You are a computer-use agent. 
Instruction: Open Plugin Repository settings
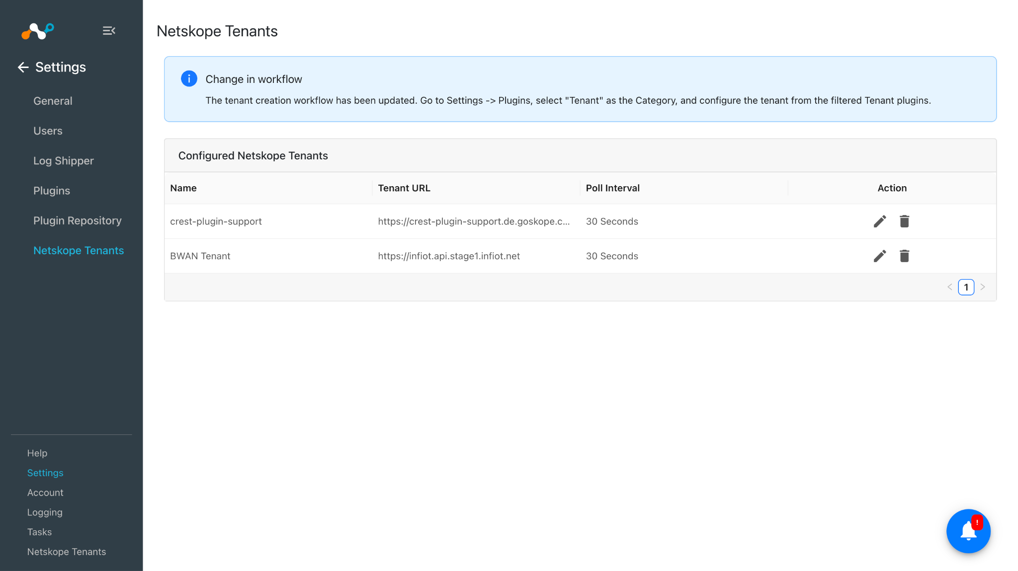[78, 220]
